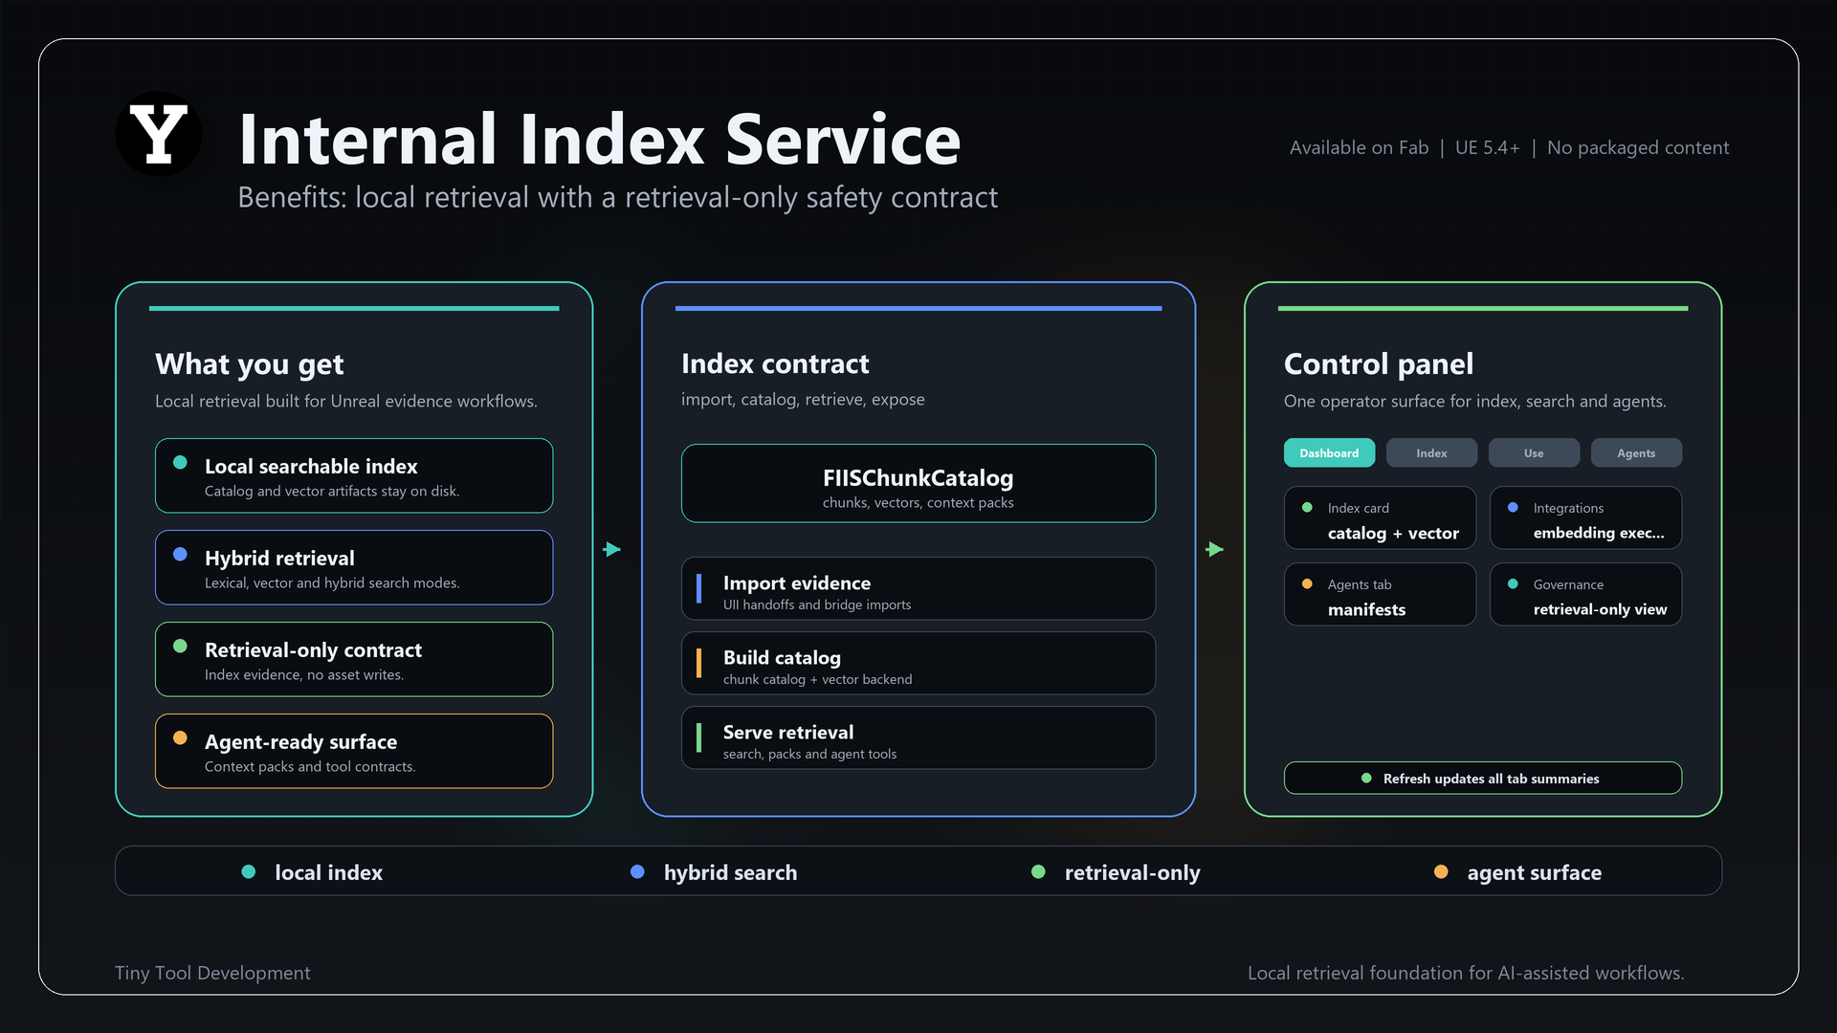The image size is (1837, 1033).
Task: Open the Index card catalog + vector tile
Action: [x=1380, y=518]
